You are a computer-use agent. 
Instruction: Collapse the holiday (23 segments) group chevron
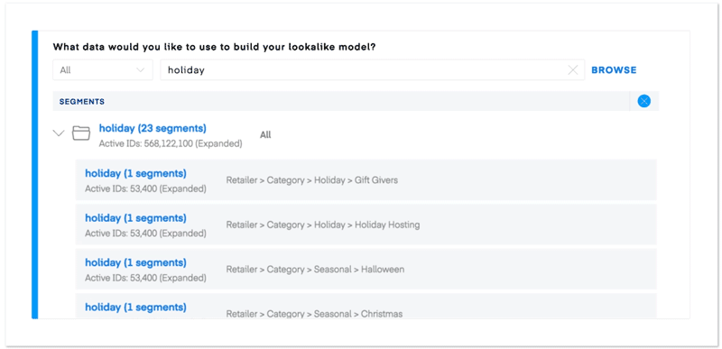tap(59, 133)
